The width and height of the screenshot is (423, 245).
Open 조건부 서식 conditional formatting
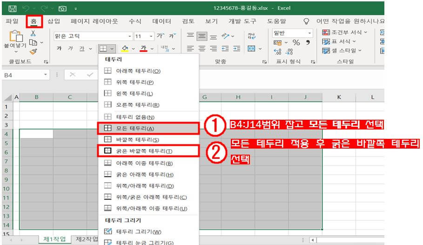point(345,33)
